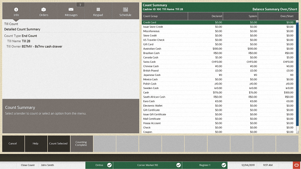The image size is (301, 169).
Task: Click the Close Count status text
Action: [x=27, y=165]
